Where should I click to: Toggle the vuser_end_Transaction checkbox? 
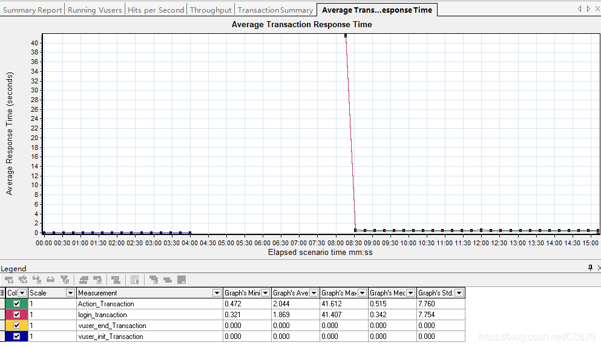point(16,326)
